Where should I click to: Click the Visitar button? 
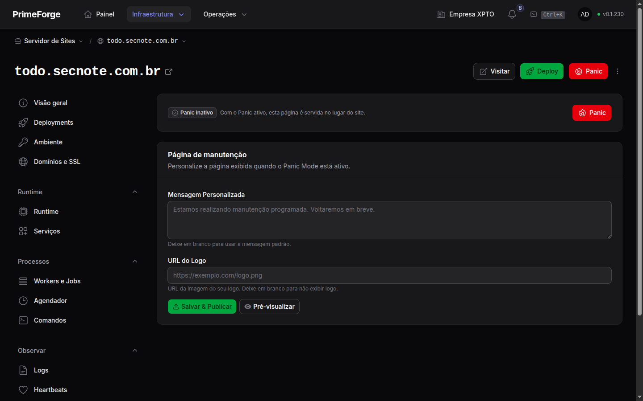tap(494, 71)
